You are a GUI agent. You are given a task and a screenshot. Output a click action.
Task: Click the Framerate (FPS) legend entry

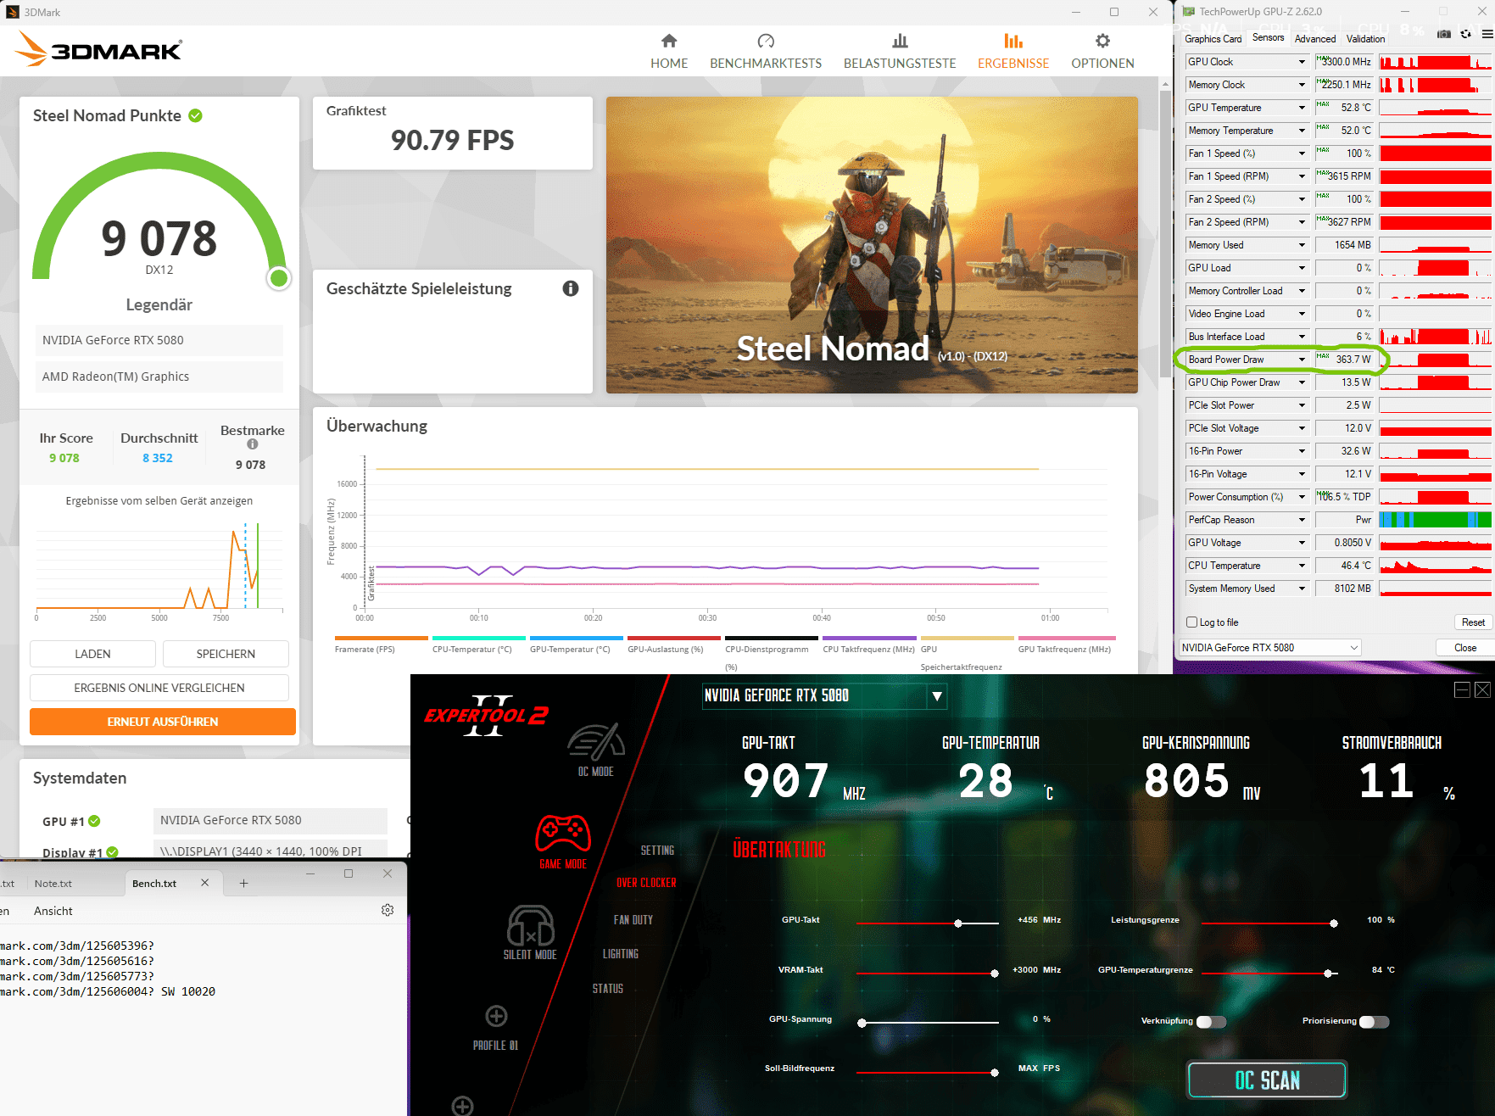382,644
